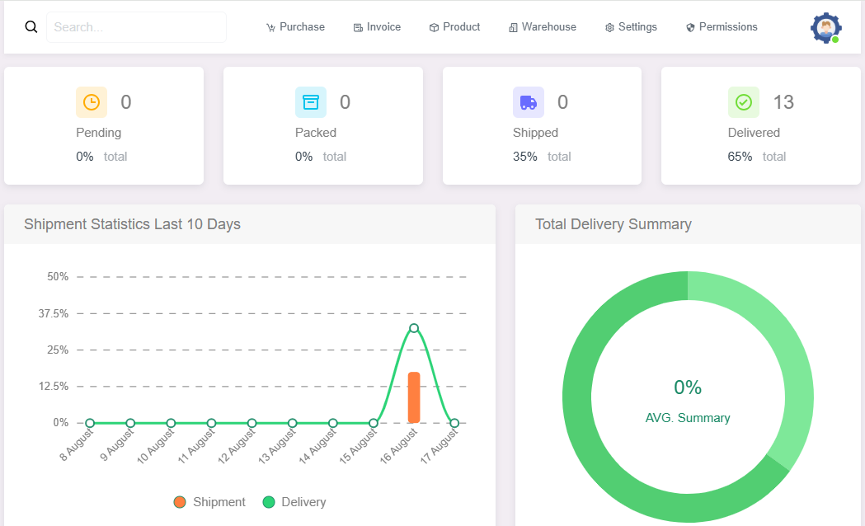Click the purple Shipped truck icon
This screenshot has height=526, width=865.
529,102
